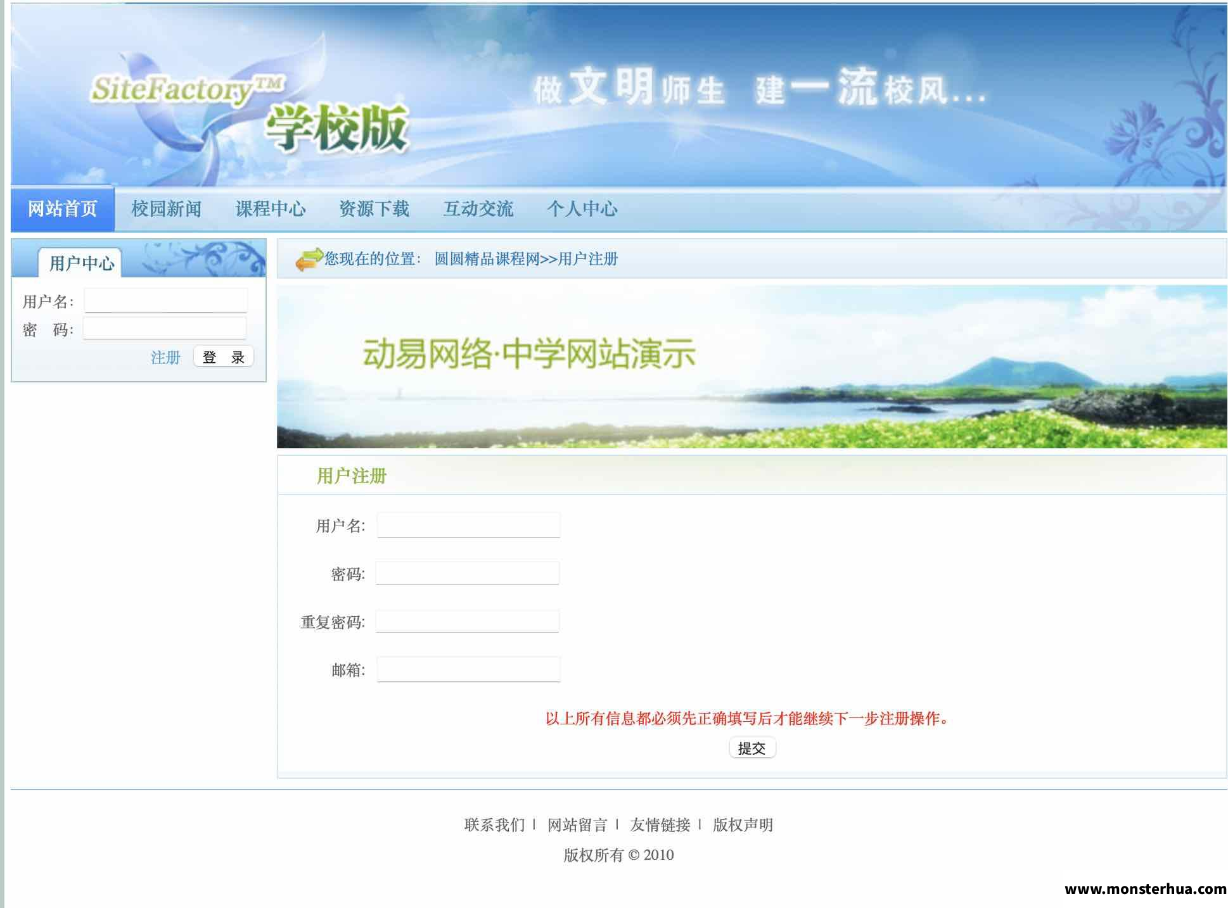Screen dimensions: 1228x908
Task: Select 资源下载 in the navigation bar
Action: tap(374, 209)
